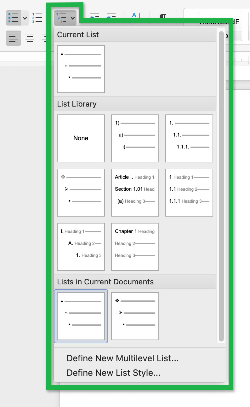Choose the bullet list under Current List
The width and height of the screenshot is (250, 407).
pyautogui.click(x=81, y=69)
